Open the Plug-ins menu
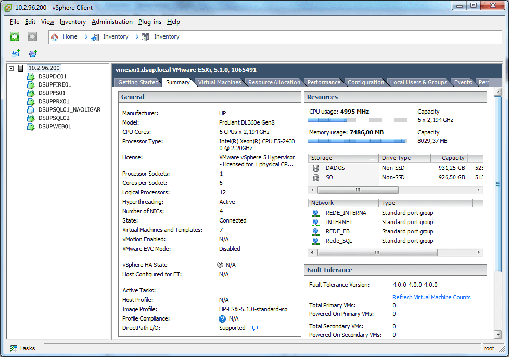 click(x=150, y=22)
